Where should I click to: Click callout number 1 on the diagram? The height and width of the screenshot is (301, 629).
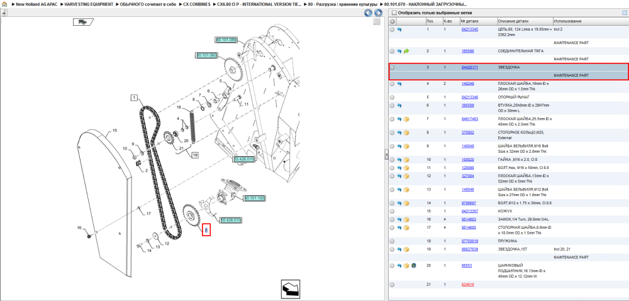[134, 97]
